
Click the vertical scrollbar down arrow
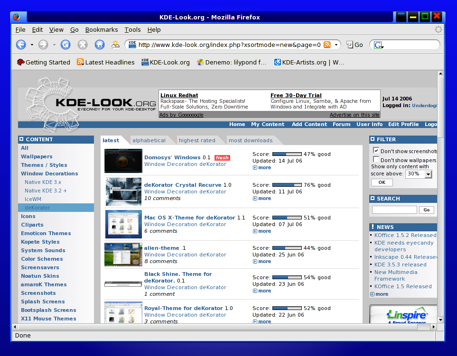(440, 320)
